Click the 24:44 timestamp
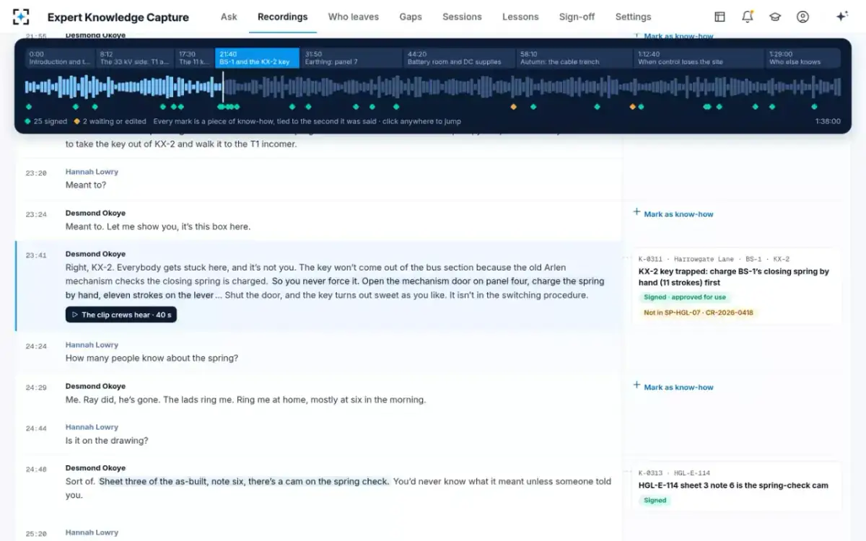 [36, 428]
